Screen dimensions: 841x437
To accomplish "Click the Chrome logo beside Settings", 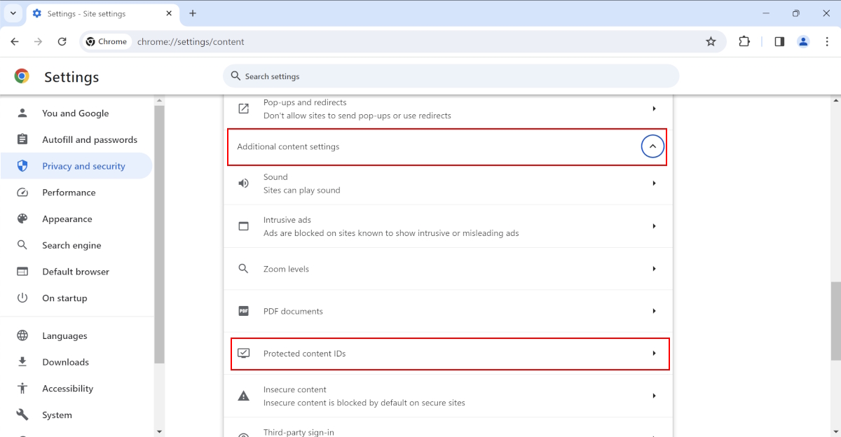I will (22, 76).
